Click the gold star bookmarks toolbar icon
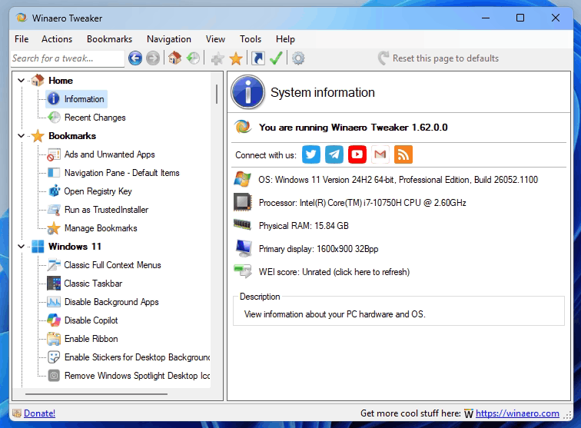Image resolution: width=581 pixels, height=428 pixels. point(236,58)
